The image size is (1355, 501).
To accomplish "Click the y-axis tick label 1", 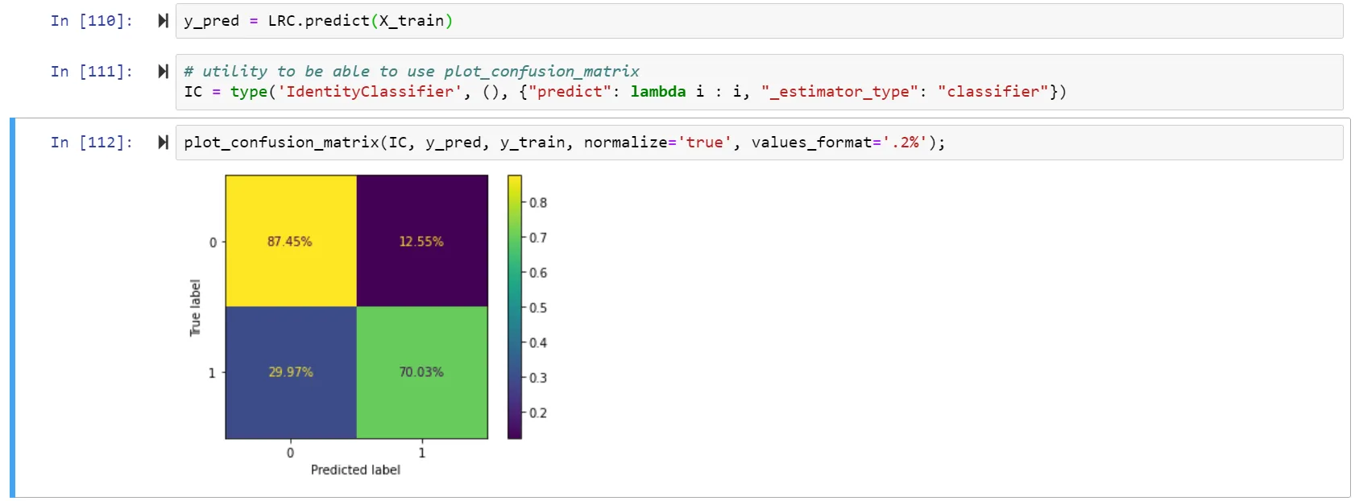I will [x=213, y=373].
